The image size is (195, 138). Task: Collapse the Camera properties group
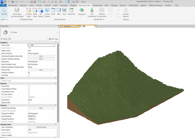56,105
